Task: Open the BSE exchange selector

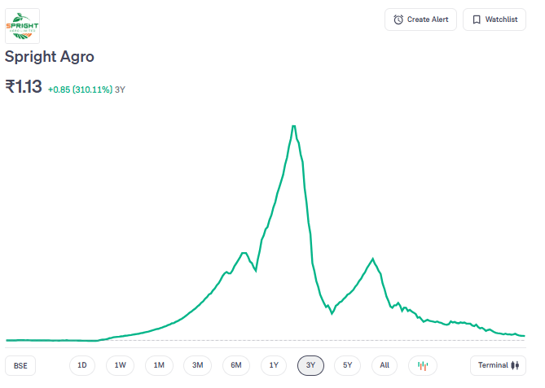Action: point(20,365)
